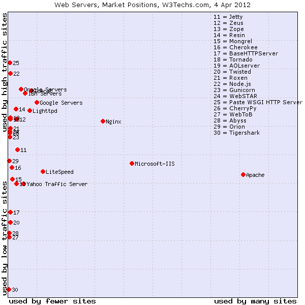305x305 pixels.
Task: Click the legend entry '21 = Roxen'
Action: point(230,78)
